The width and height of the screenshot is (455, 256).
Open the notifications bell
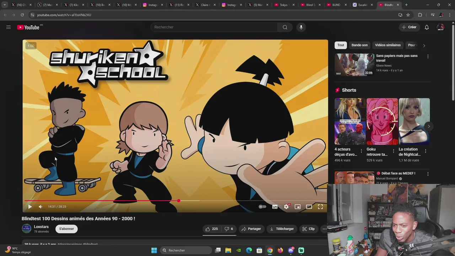pos(427,27)
